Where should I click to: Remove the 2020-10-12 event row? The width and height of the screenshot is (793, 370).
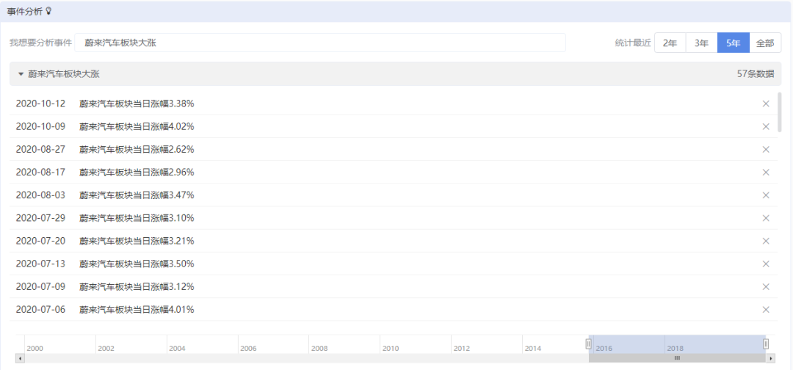click(x=766, y=104)
